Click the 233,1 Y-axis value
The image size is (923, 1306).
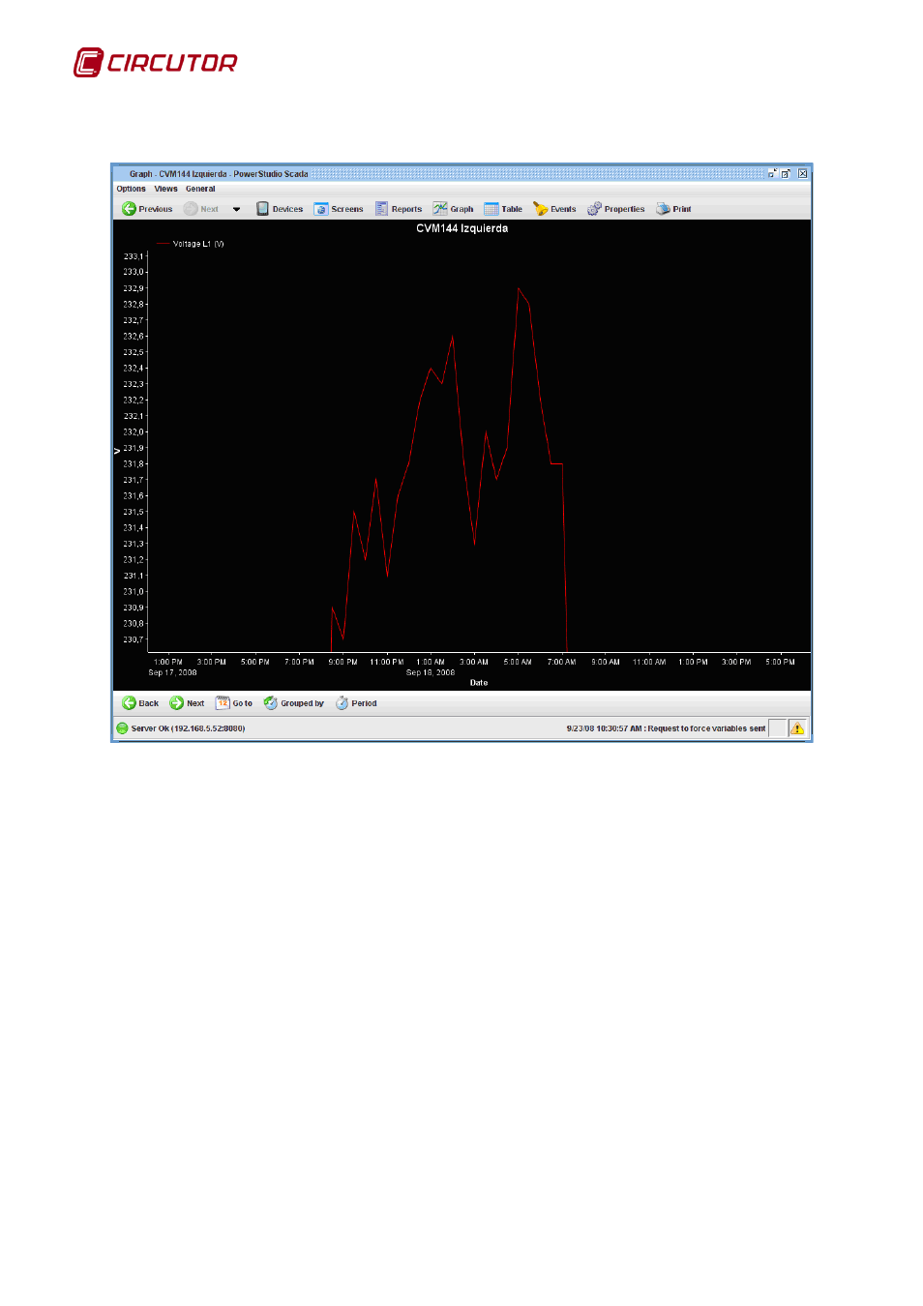coord(133,256)
